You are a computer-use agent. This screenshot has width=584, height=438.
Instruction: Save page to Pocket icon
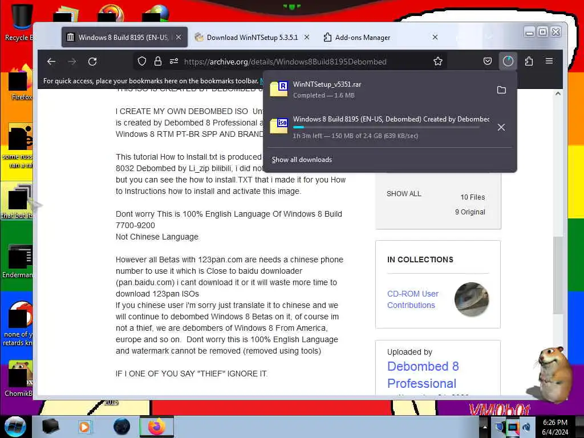pos(487,61)
